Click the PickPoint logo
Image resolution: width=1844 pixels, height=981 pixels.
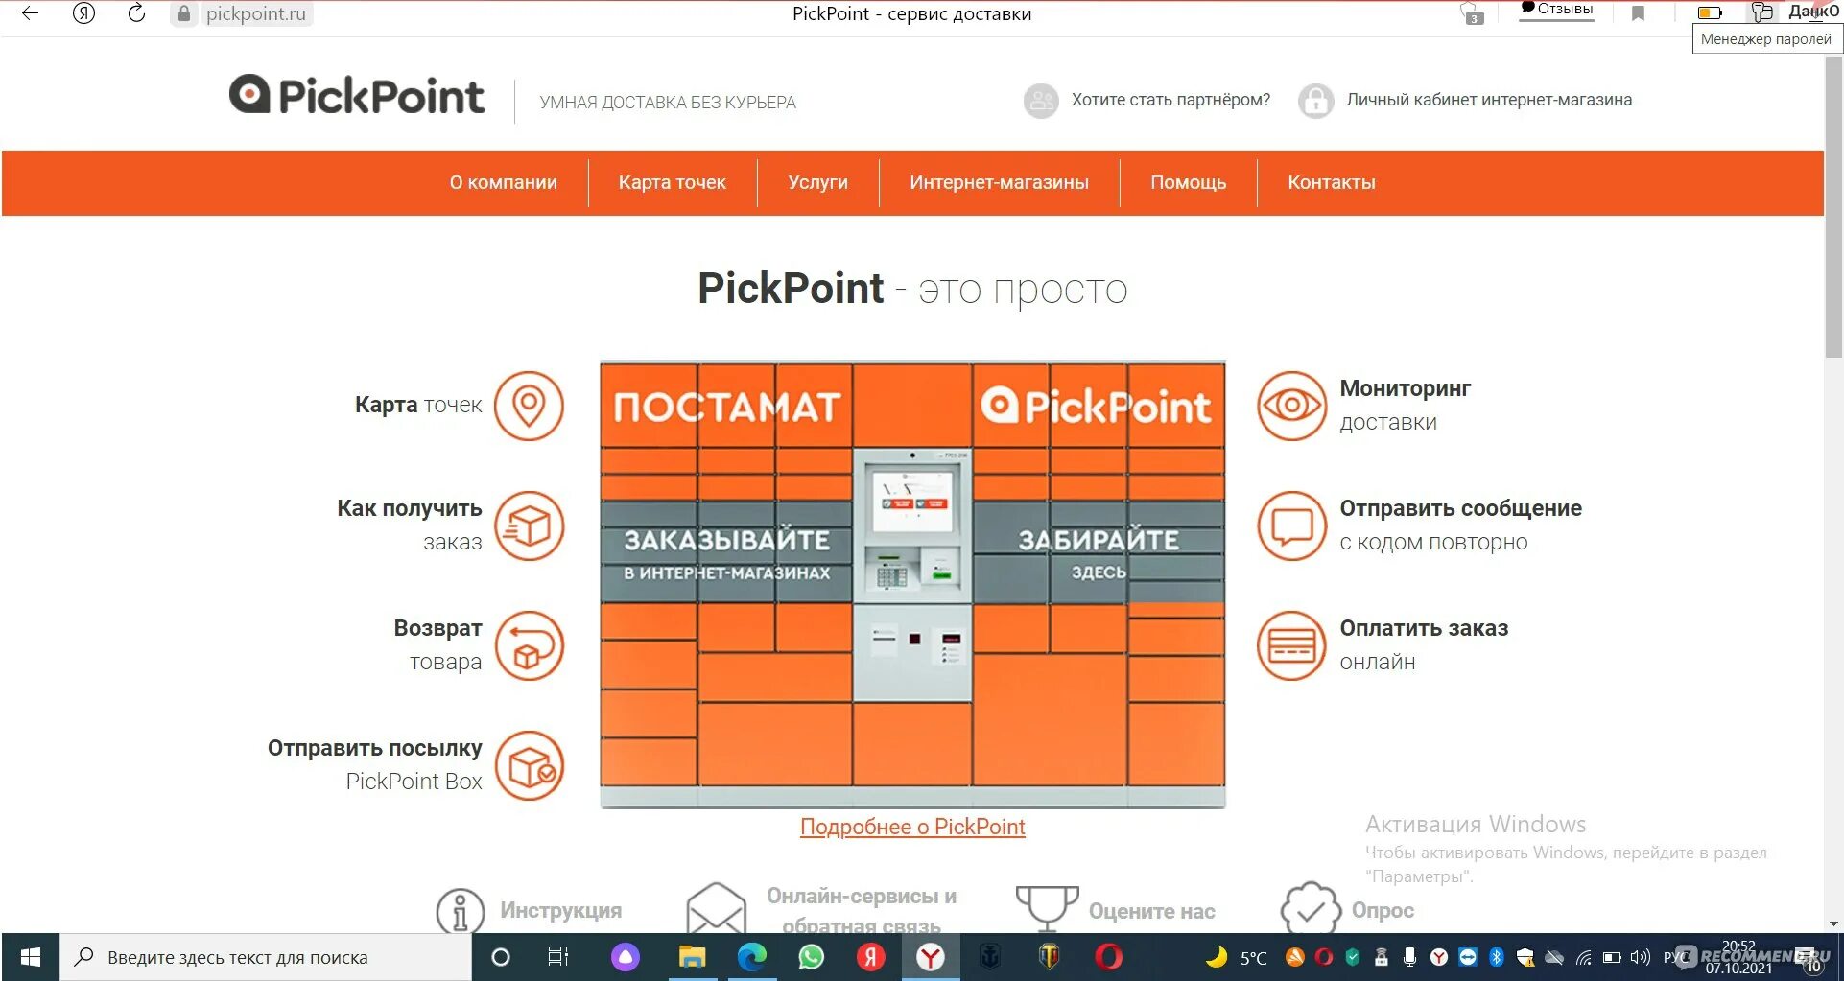[356, 96]
